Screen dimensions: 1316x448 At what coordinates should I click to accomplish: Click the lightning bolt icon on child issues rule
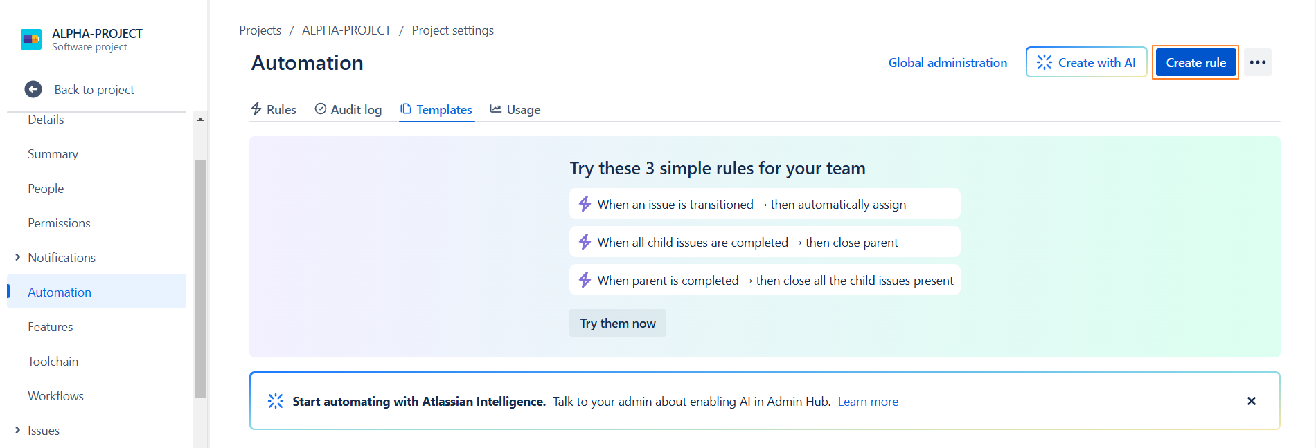[585, 242]
